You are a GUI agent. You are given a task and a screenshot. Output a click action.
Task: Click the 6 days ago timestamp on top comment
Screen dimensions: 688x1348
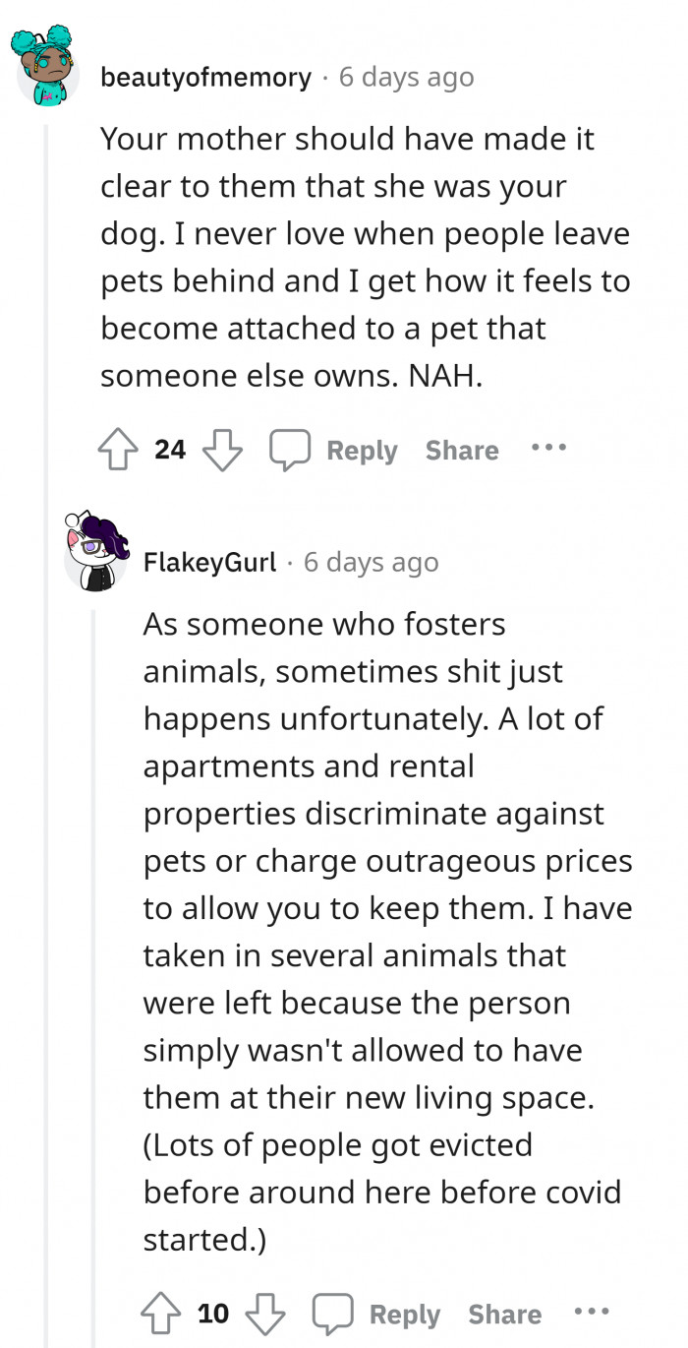(x=406, y=77)
